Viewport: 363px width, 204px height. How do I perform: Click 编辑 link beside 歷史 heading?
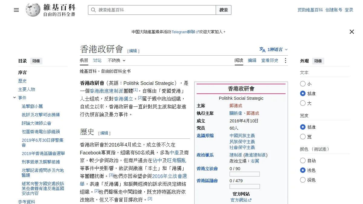104,133
